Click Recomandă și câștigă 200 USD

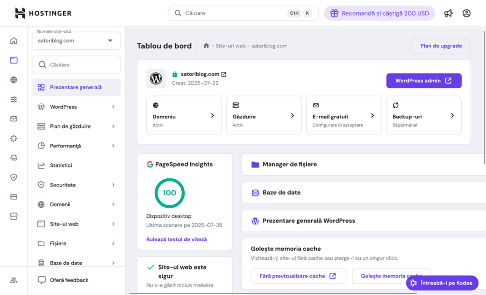pyautogui.click(x=379, y=13)
